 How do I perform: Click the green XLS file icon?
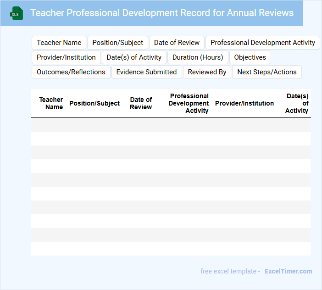pyautogui.click(x=16, y=14)
